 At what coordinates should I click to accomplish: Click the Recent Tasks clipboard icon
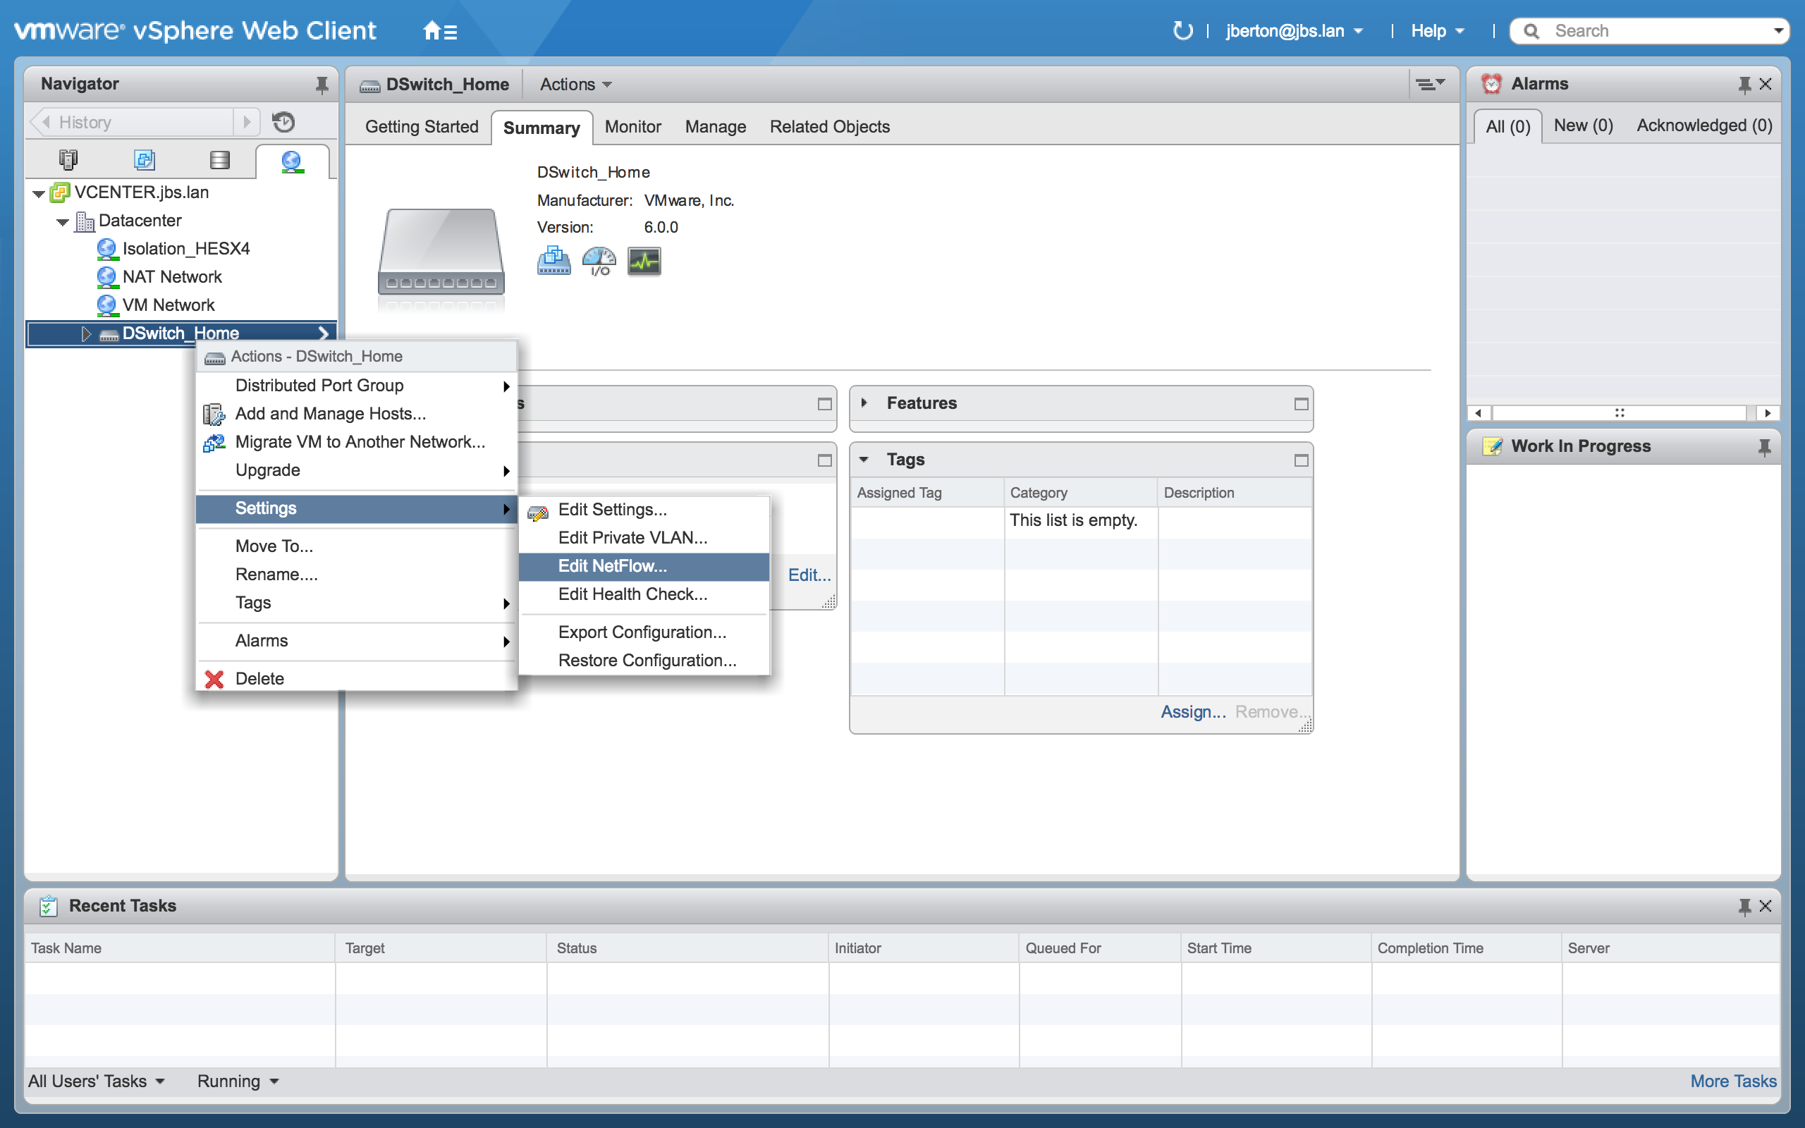point(48,906)
